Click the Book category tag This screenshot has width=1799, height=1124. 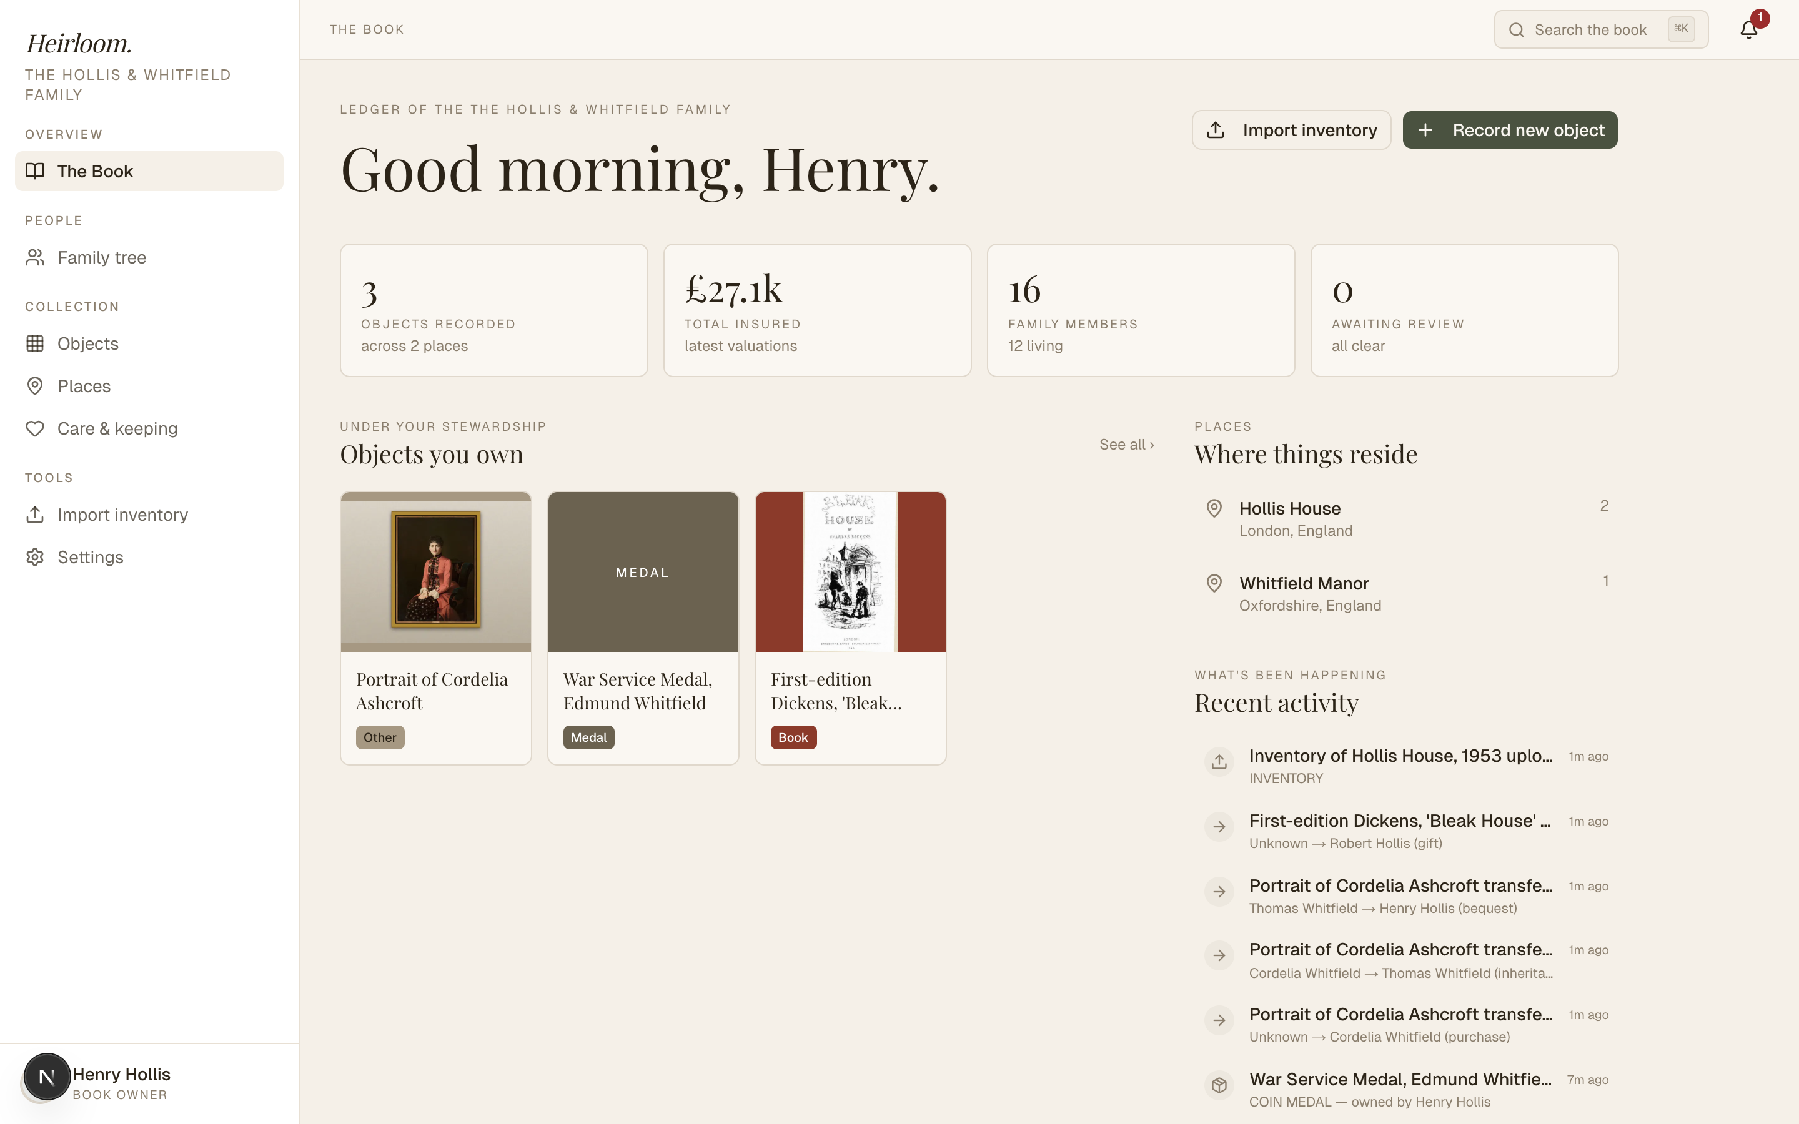coord(793,737)
